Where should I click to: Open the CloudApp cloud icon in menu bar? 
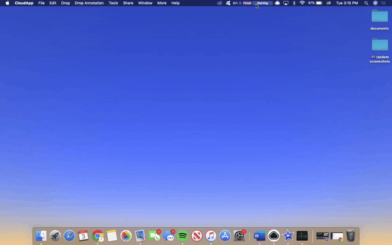pyautogui.click(x=277, y=3)
